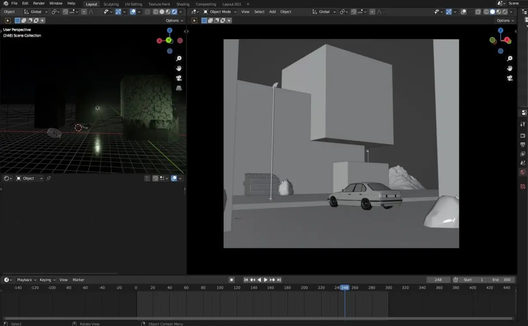
Task: Open the Render properties tab icon
Action: [x=523, y=135]
